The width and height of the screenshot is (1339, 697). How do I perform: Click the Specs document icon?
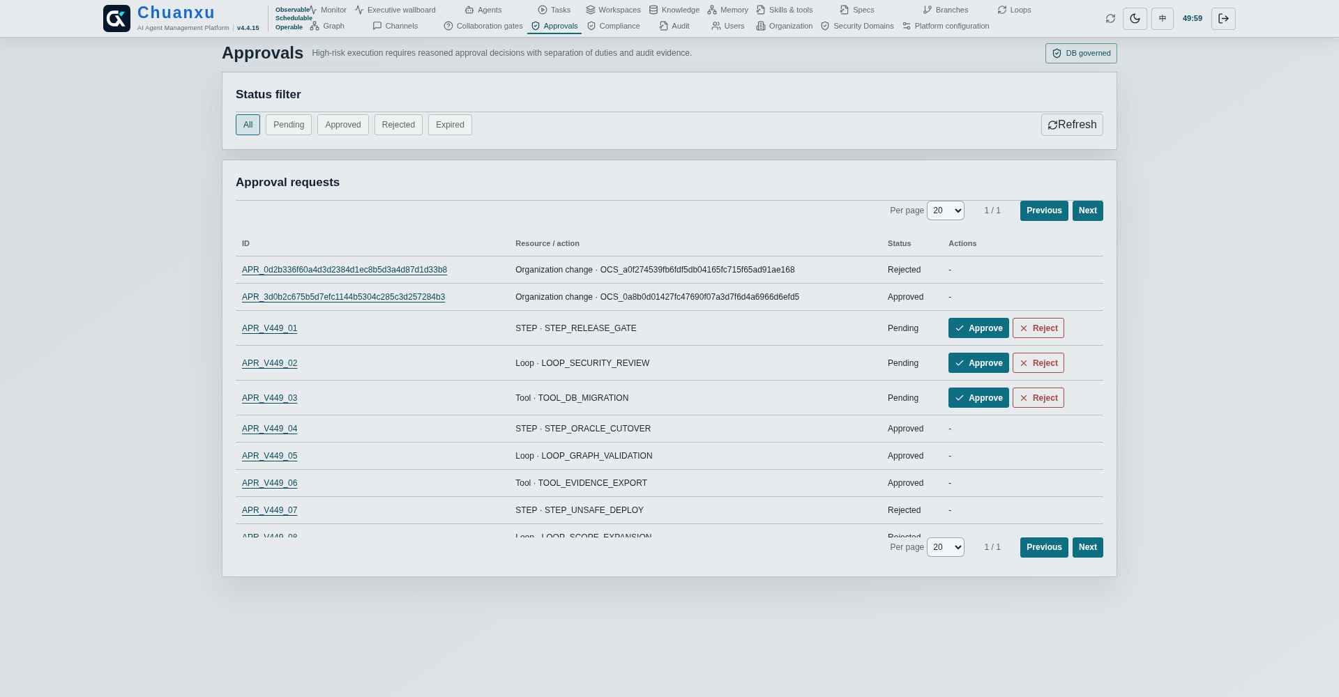click(845, 10)
